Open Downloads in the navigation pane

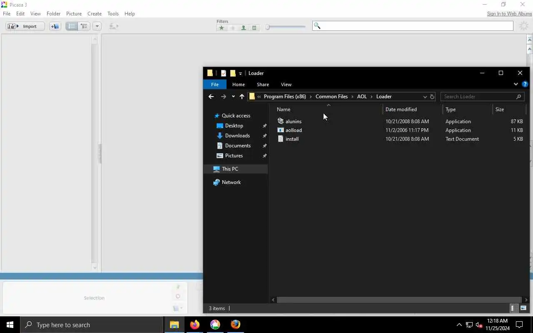click(x=237, y=136)
